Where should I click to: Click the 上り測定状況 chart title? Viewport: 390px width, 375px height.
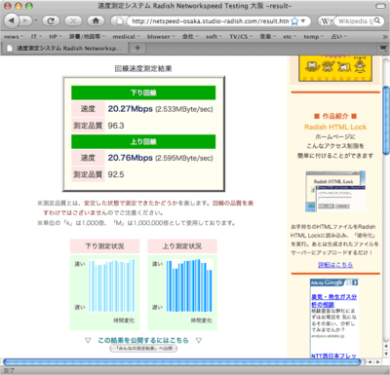coord(182,246)
